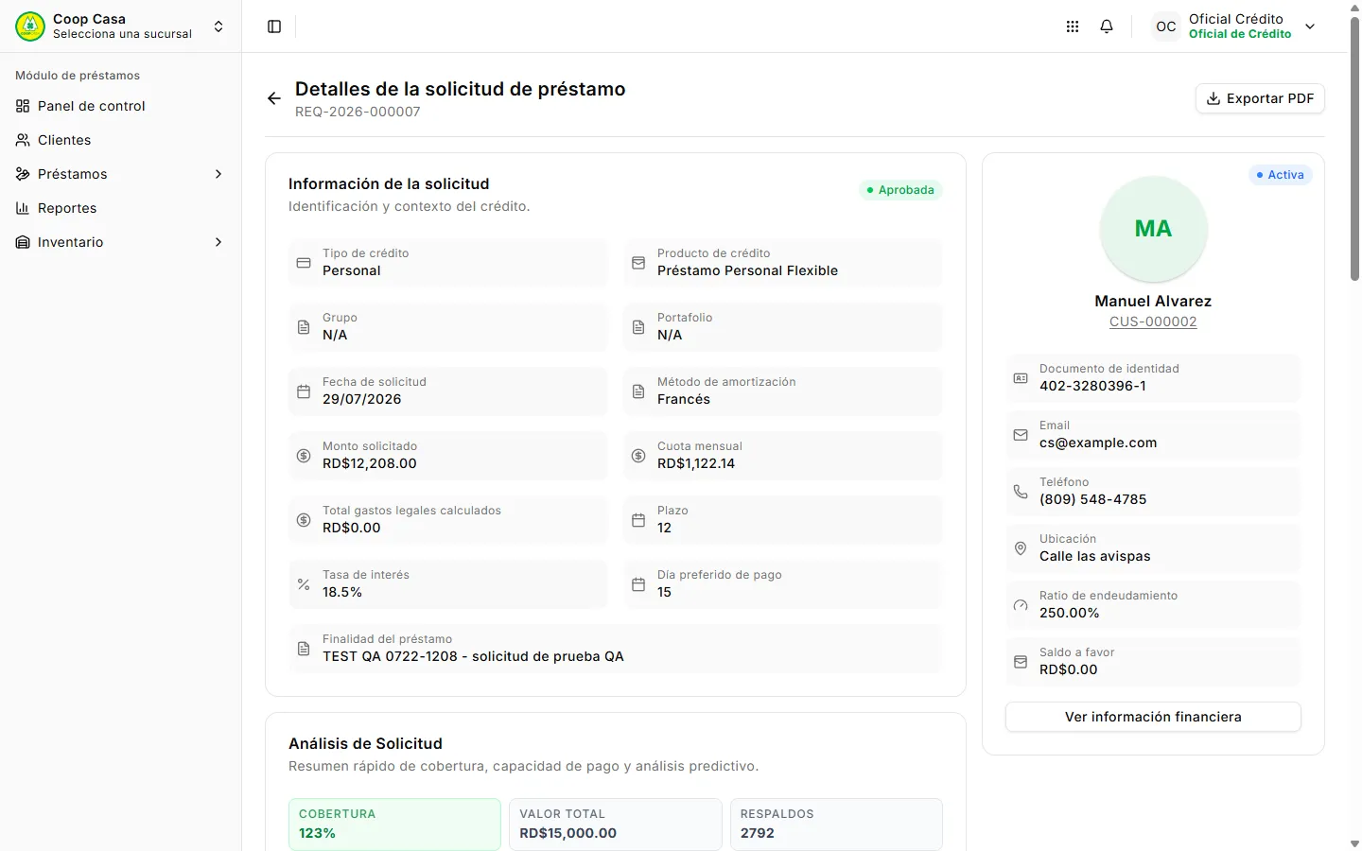Expand the Inventario chevron
This screenshot has height=851, width=1362.
click(x=218, y=242)
